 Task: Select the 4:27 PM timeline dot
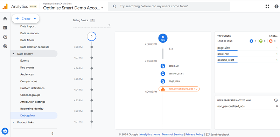point(92,58)
